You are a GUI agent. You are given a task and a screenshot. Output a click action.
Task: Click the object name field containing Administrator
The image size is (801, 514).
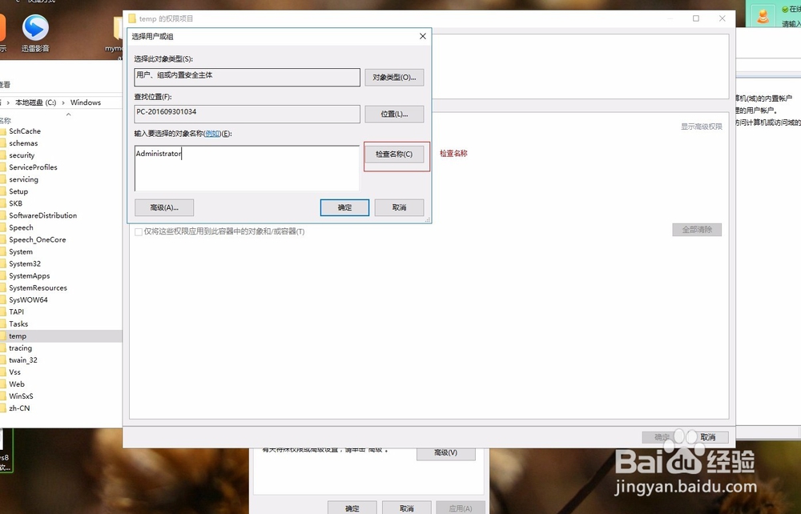click(x=247, y=168)
